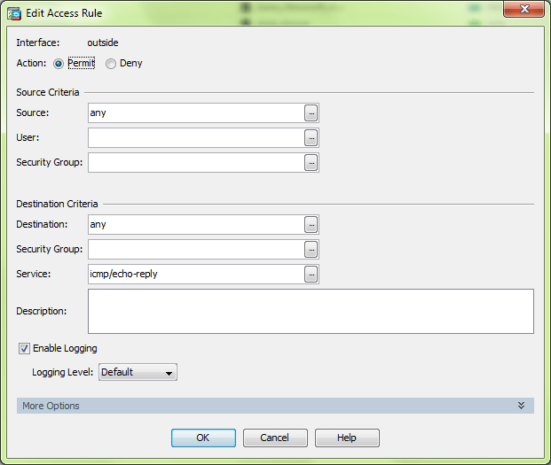
Task: Click browse button for destination Security Group
Action: coord(311,249)
